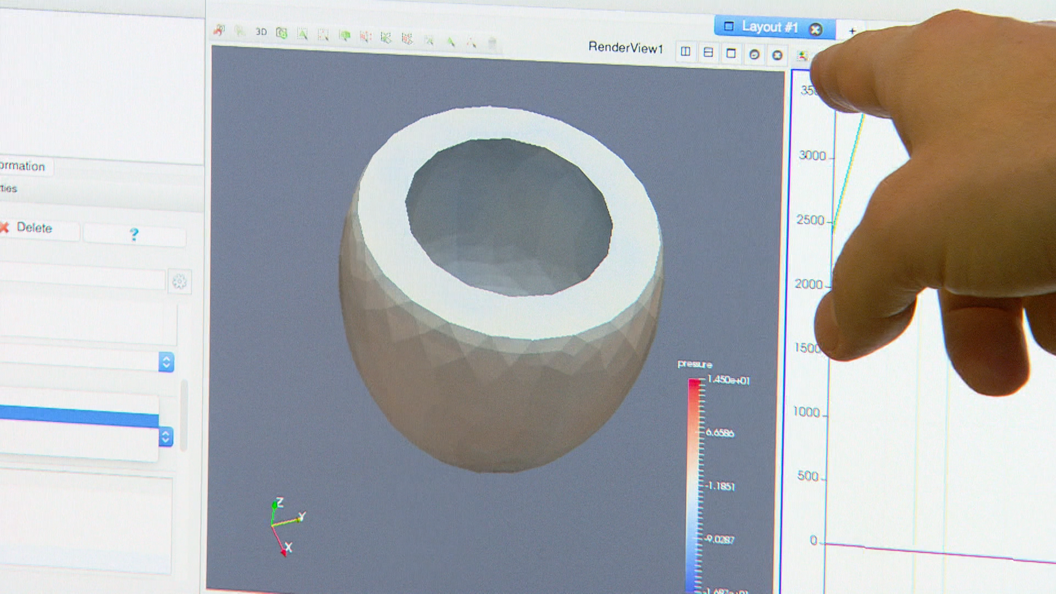Viewport: 1056px width, 594px height.
Task: Open the upper combo box dropdown arrows
Action: [166, 362]
